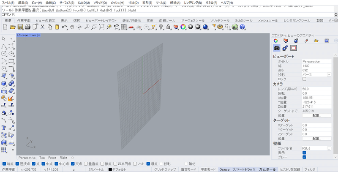
Task: Enable the 四半円点 osnap checkbox
Action: pos(115,164)
